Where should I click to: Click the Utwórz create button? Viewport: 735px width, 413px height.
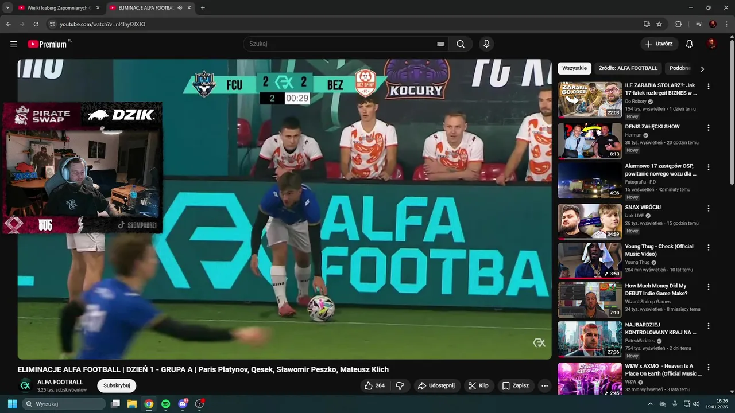[659, 44]
